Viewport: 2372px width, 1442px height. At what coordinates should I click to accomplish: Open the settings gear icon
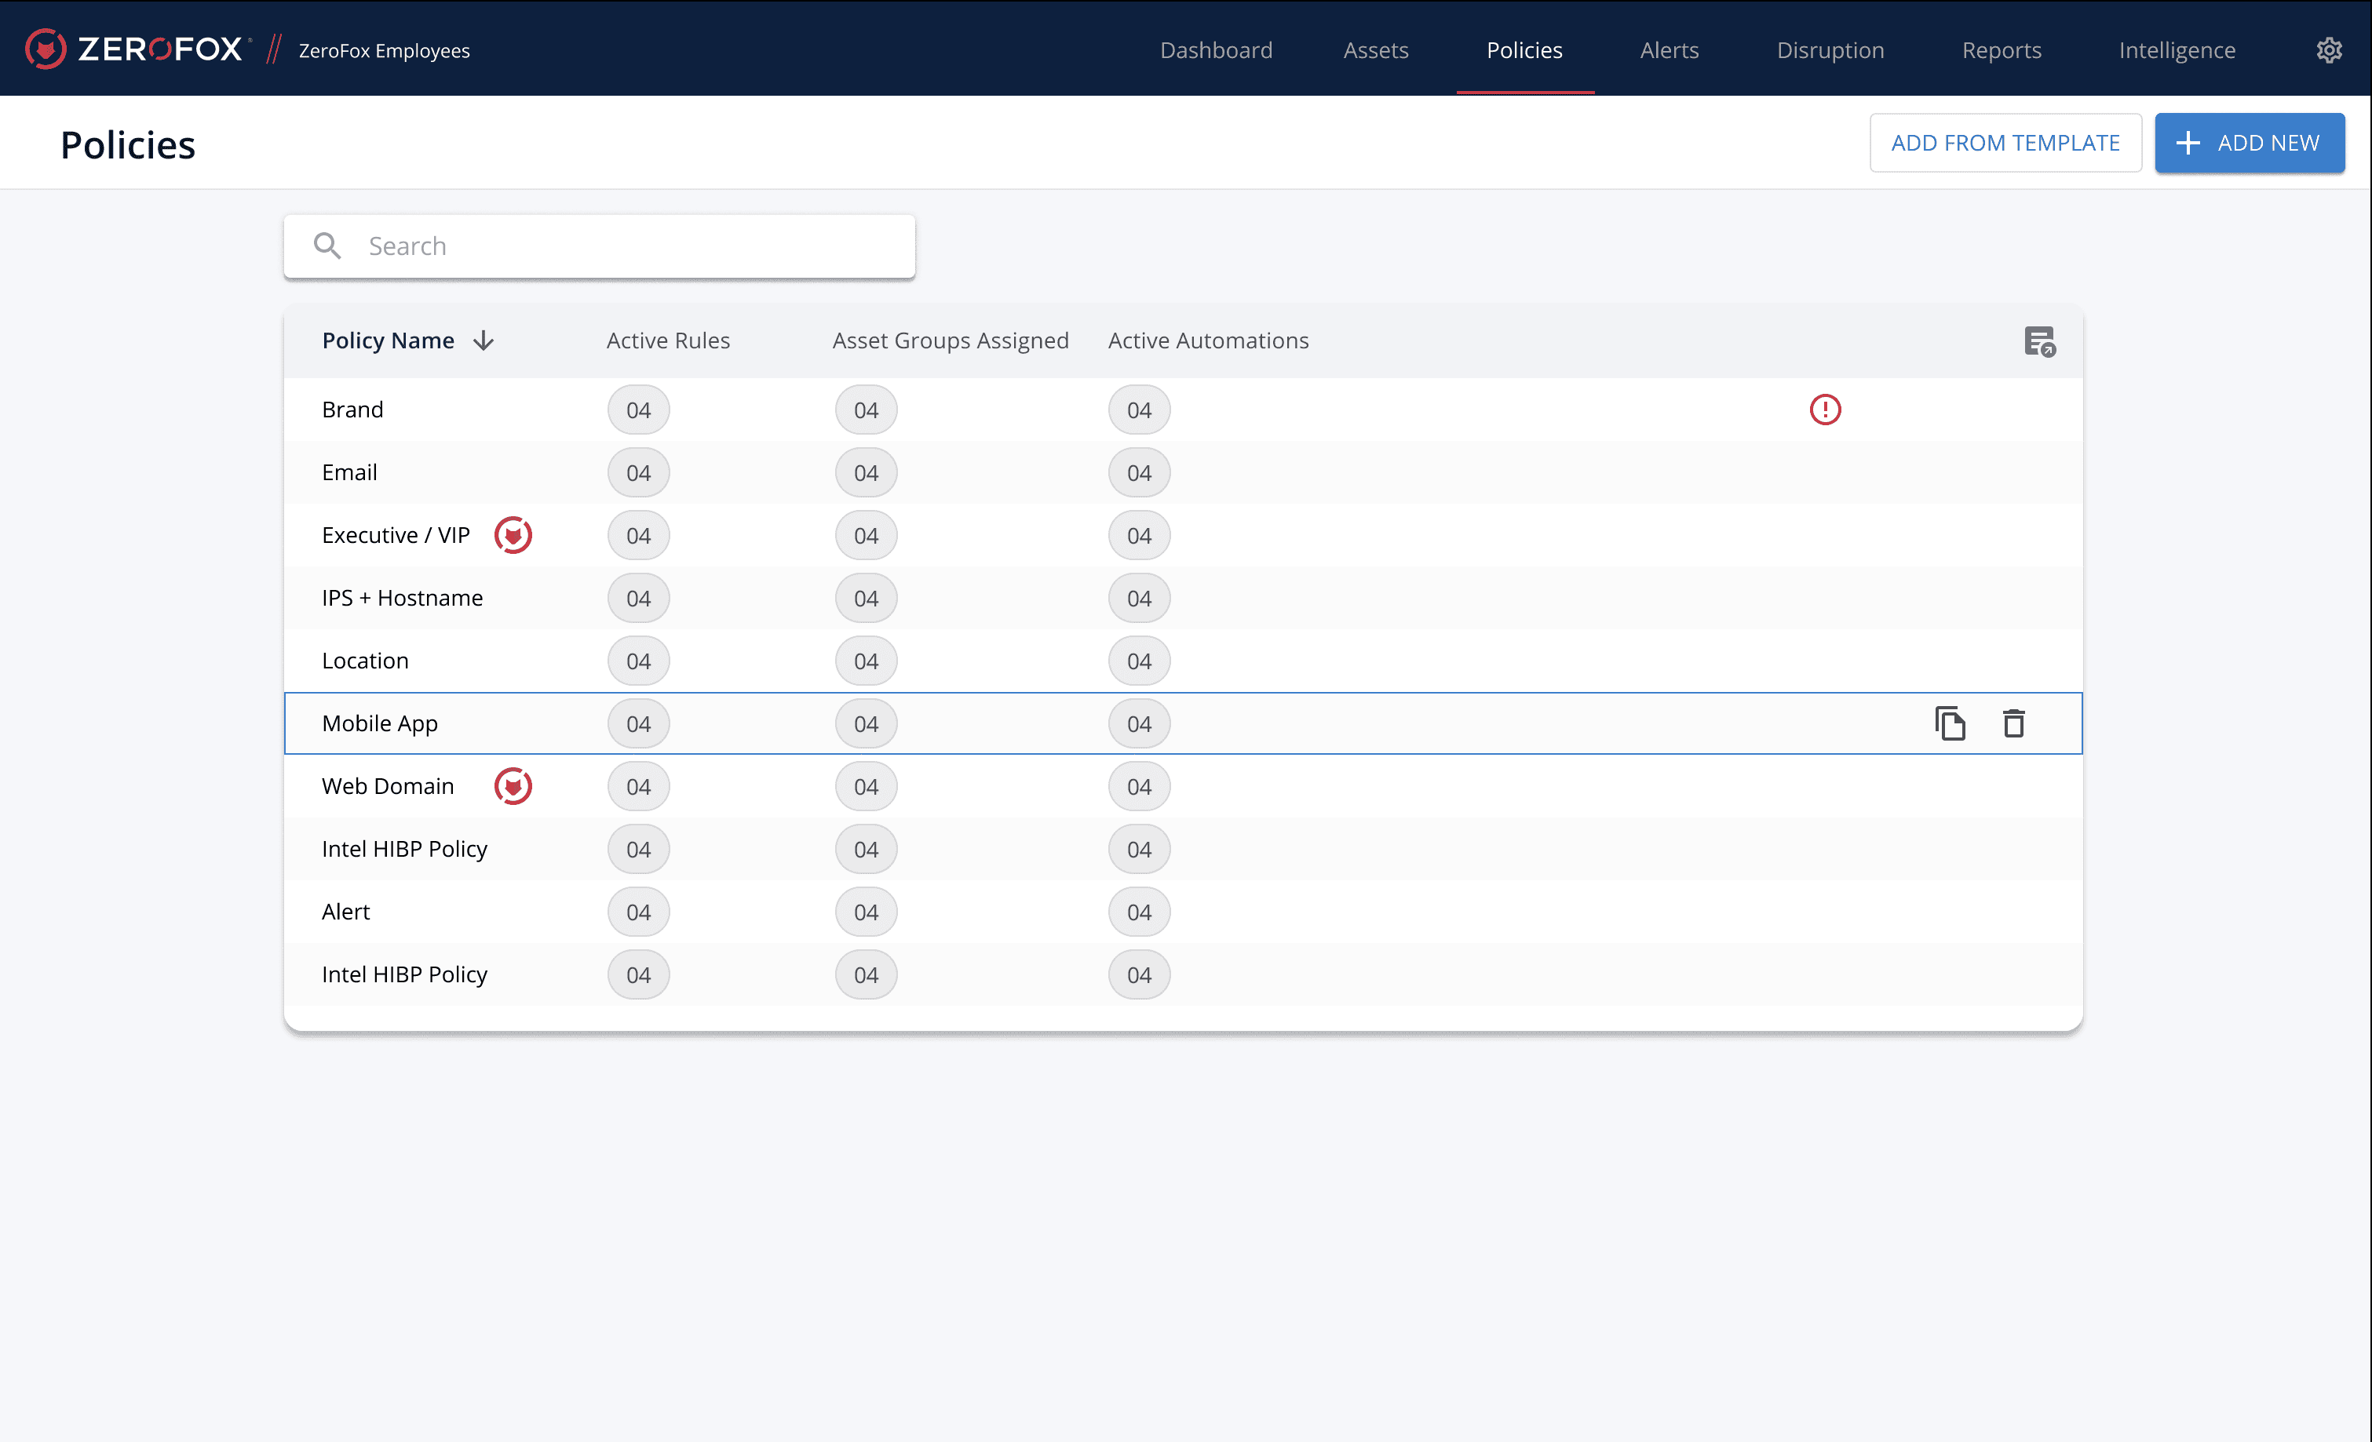(x=2328, y=50)
